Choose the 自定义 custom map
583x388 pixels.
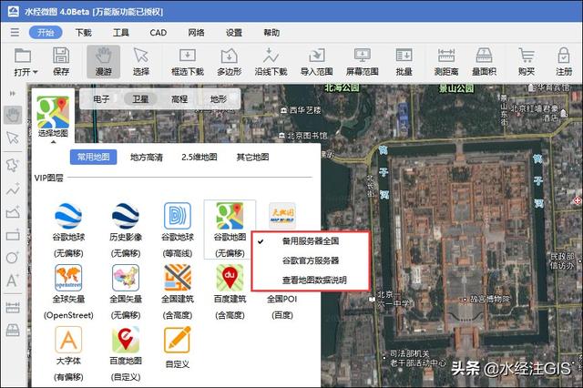(x=178, y=348)
